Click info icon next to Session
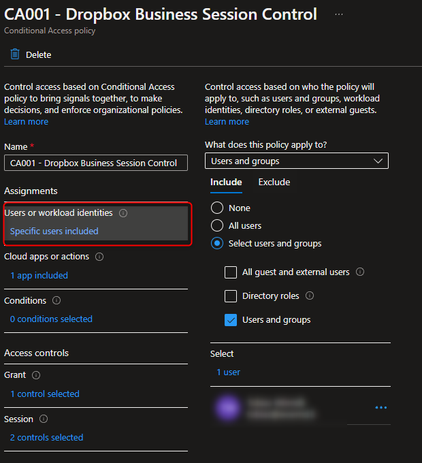Viewport: 422px width, 463px height. coord(44,419)
